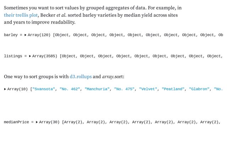Click the italic array.sort text
227x141 pixels.
point(113,76)
